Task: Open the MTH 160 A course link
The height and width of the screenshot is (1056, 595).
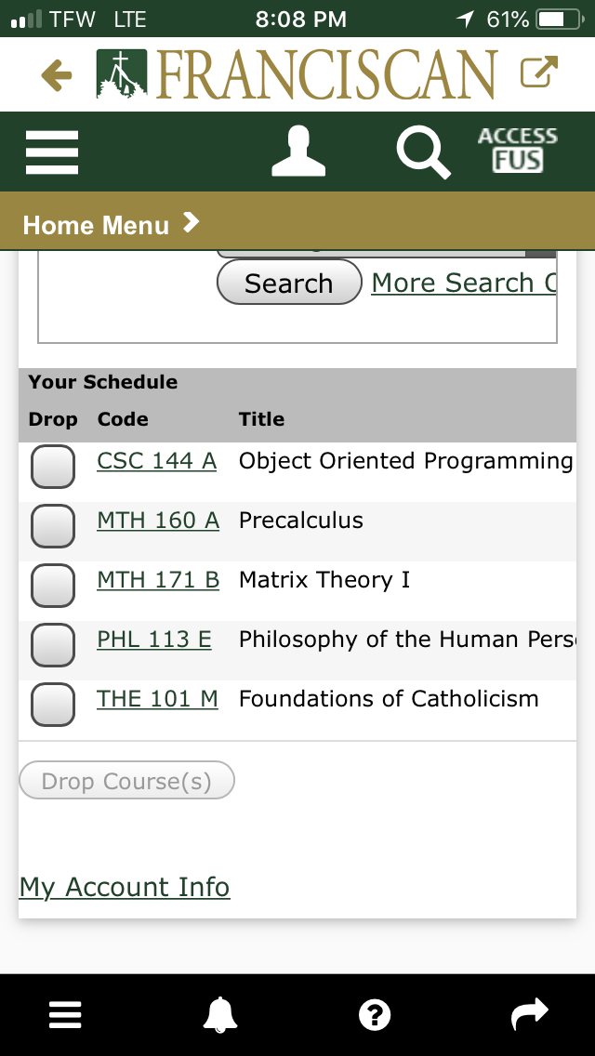Action: point(158,521)
